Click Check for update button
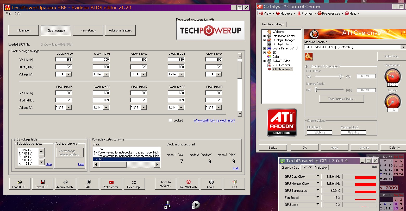The image size is (406, 211). (166, 184)
